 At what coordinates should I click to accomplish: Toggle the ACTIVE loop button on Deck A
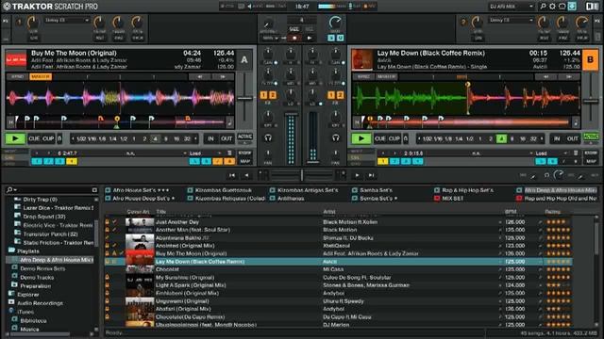tap(244, 137)
